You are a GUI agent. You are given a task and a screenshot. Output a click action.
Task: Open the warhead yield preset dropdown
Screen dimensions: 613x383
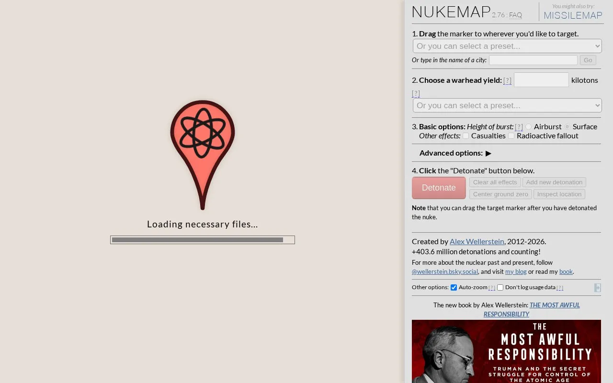507,105
